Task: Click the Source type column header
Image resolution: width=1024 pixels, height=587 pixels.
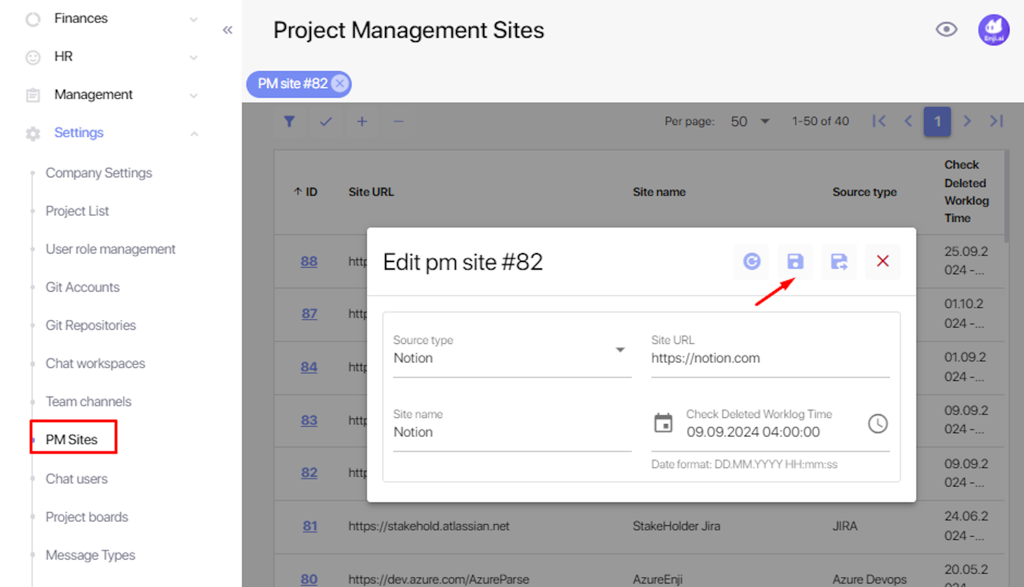Action: tap(864, 192)
